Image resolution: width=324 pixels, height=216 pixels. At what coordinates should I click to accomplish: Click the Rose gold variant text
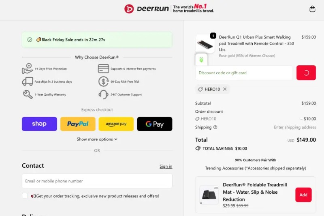coord(247,56)
